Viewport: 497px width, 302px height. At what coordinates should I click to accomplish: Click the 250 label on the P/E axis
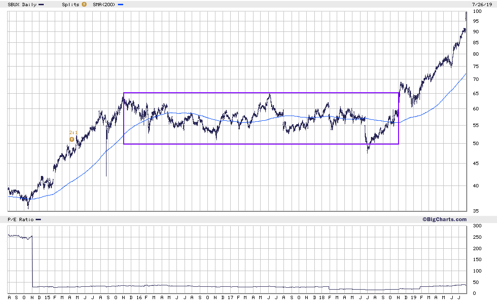(477, 237)
